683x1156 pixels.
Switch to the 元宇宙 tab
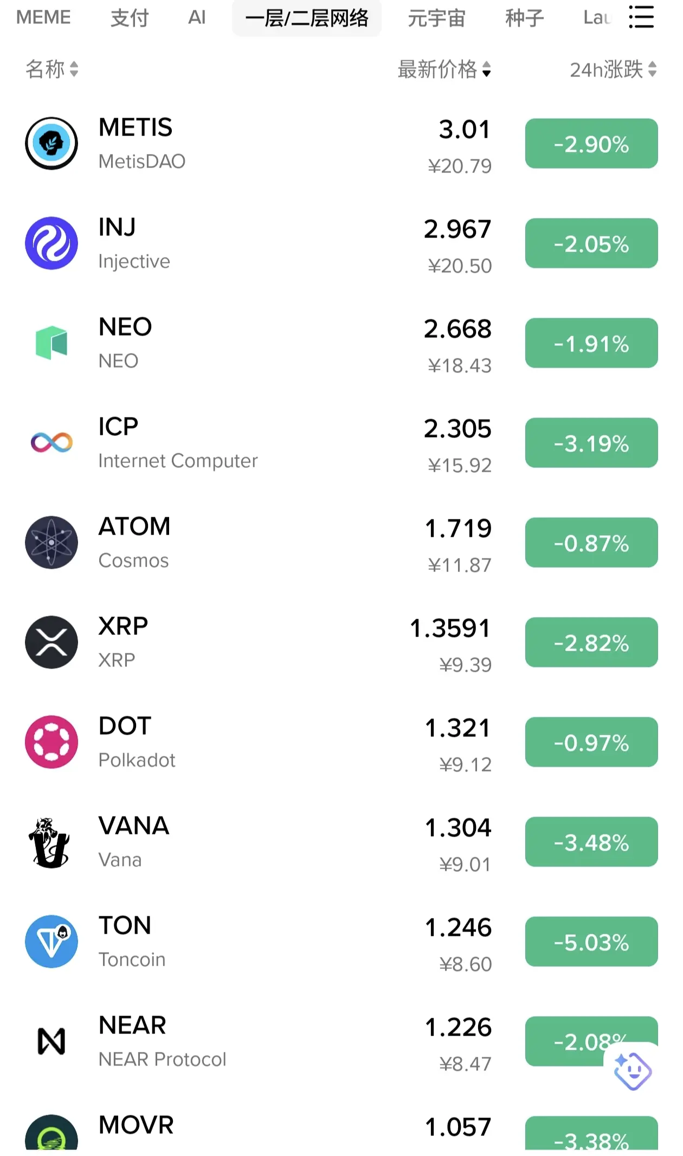tap(436, 18)
